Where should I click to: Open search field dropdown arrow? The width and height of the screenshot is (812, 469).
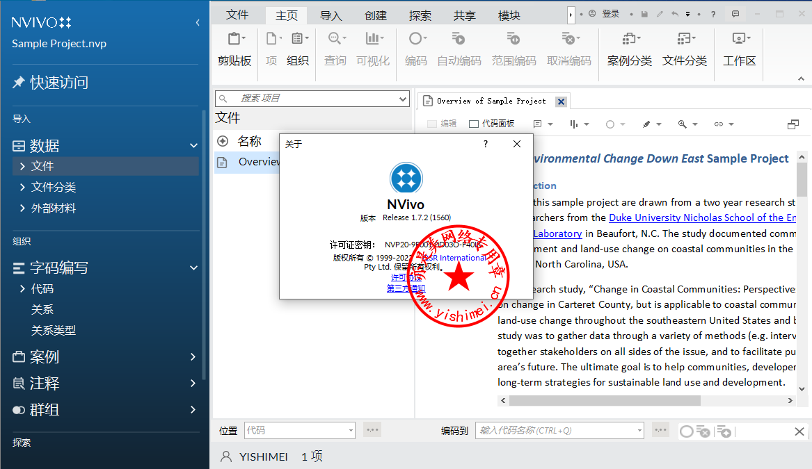[403, 98]
